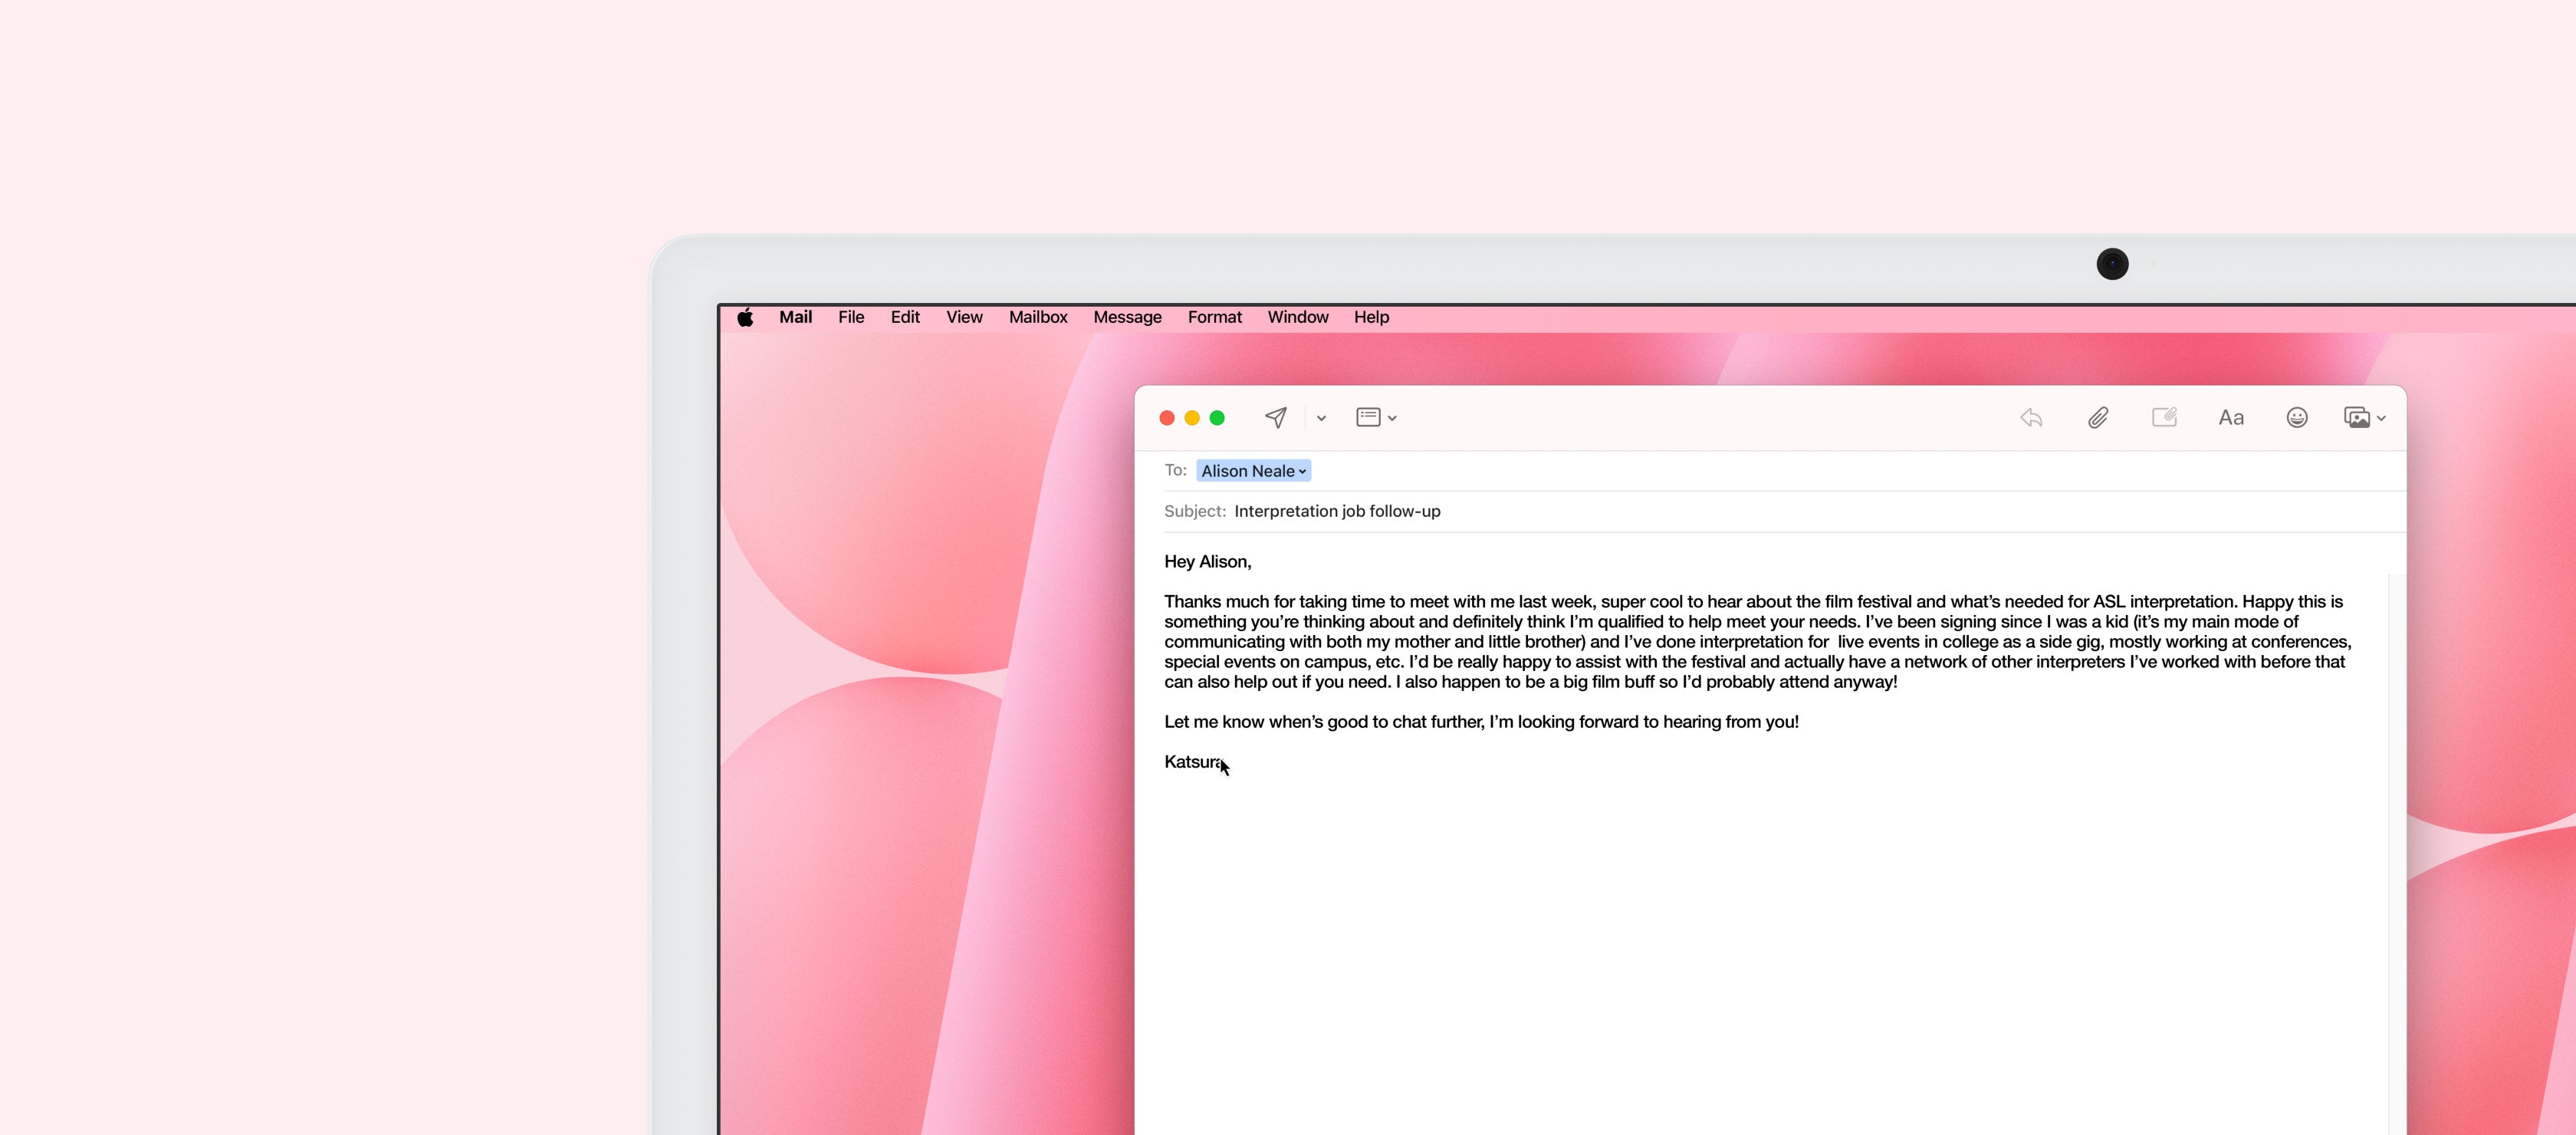
Task: Click the Subject line reading Interpretation job follow-up
Action: tap(1338, 510)
